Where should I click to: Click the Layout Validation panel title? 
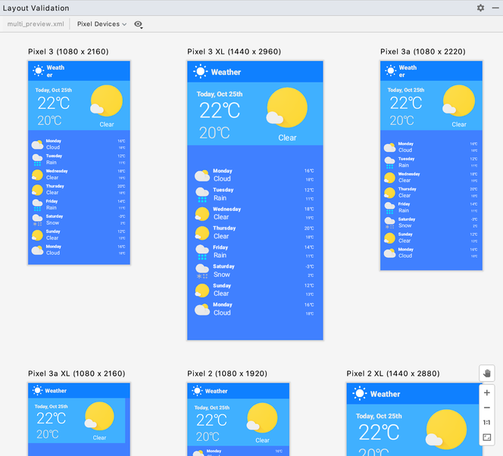(36, 8)
